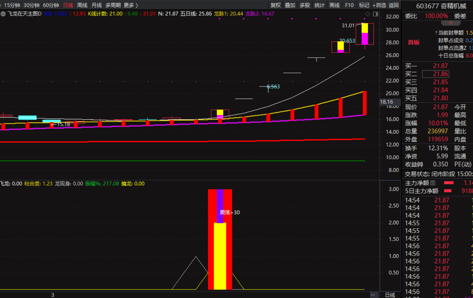Open F10 company information
Viewport: 473px width, 298px height.
pyautogui.click(x=349, y=5)
